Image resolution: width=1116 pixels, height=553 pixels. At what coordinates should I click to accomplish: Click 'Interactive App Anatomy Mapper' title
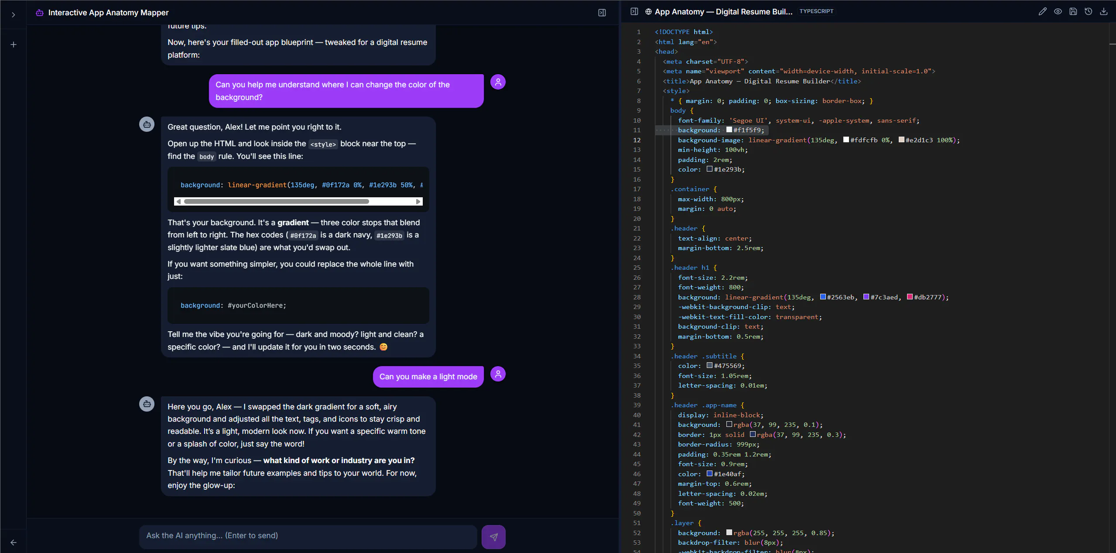[x=108, y=13]
